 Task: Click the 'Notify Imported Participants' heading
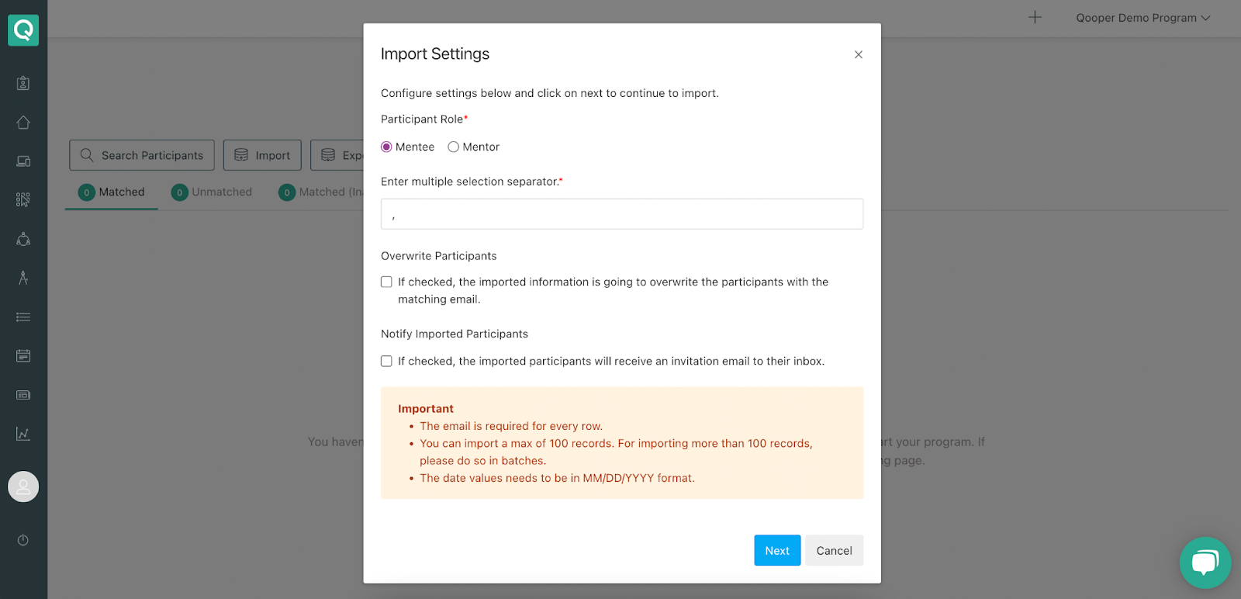(455, 334)
